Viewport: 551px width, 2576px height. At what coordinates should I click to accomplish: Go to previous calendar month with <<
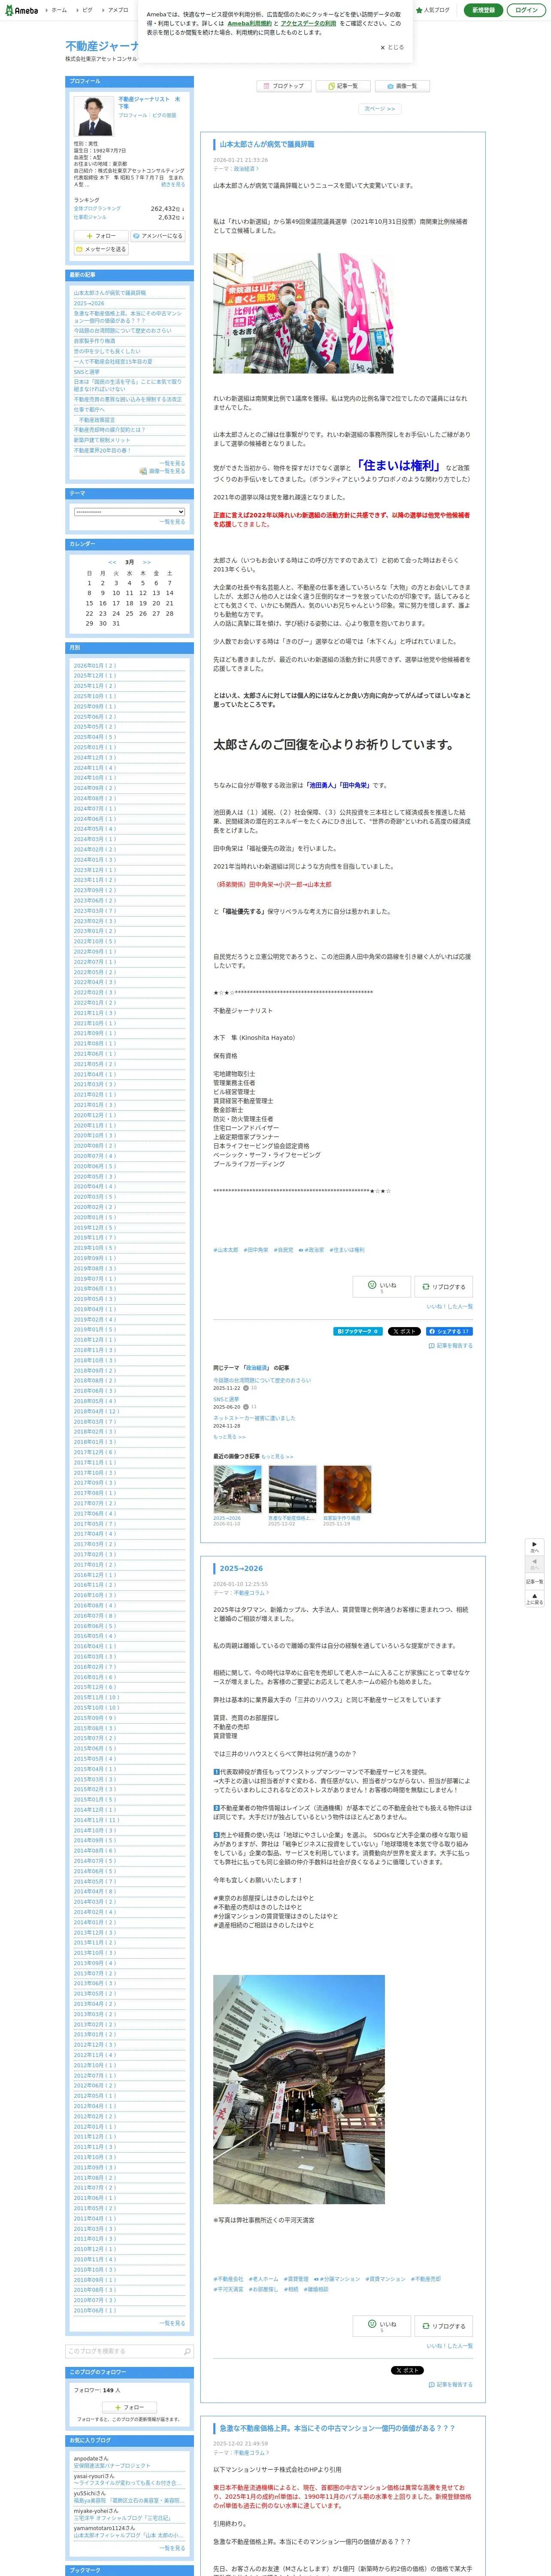point(112,562)
